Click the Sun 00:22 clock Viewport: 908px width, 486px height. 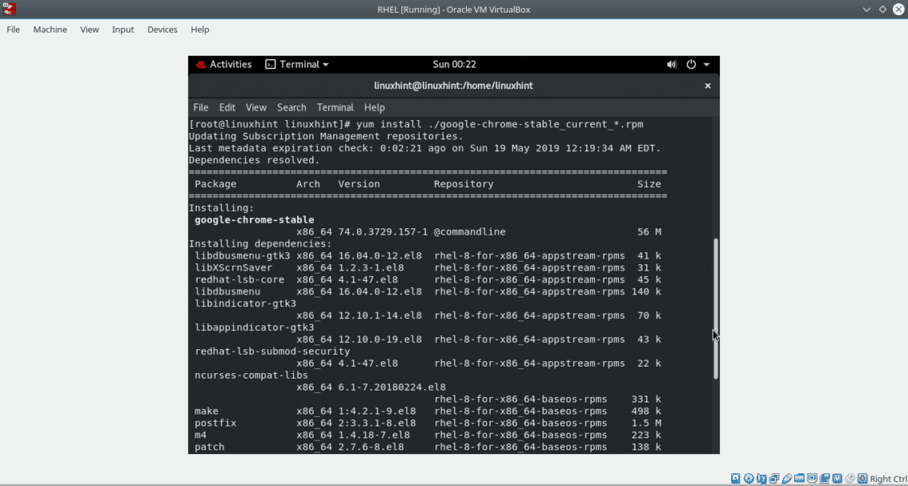click(x=455, y=64)
